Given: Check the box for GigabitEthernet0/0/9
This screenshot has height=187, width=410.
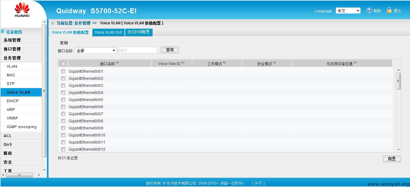Looking at the screenshot, I should click(63, 128).
